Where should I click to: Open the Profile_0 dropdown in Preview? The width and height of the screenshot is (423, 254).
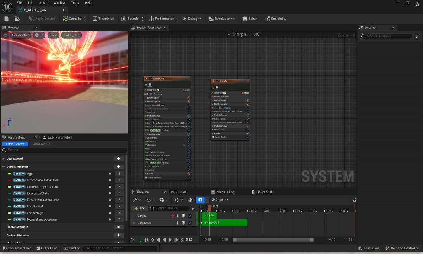[x=71, y=35]
